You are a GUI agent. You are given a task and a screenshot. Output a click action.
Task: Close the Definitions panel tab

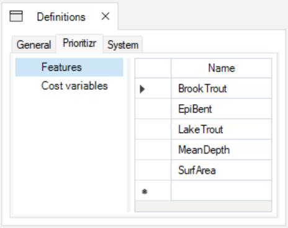[x=106, y=16]
